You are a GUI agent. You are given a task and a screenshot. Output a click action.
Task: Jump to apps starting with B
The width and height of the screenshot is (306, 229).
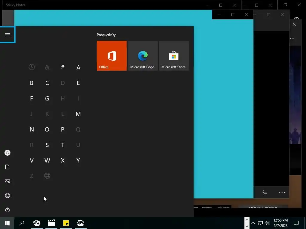32,83
